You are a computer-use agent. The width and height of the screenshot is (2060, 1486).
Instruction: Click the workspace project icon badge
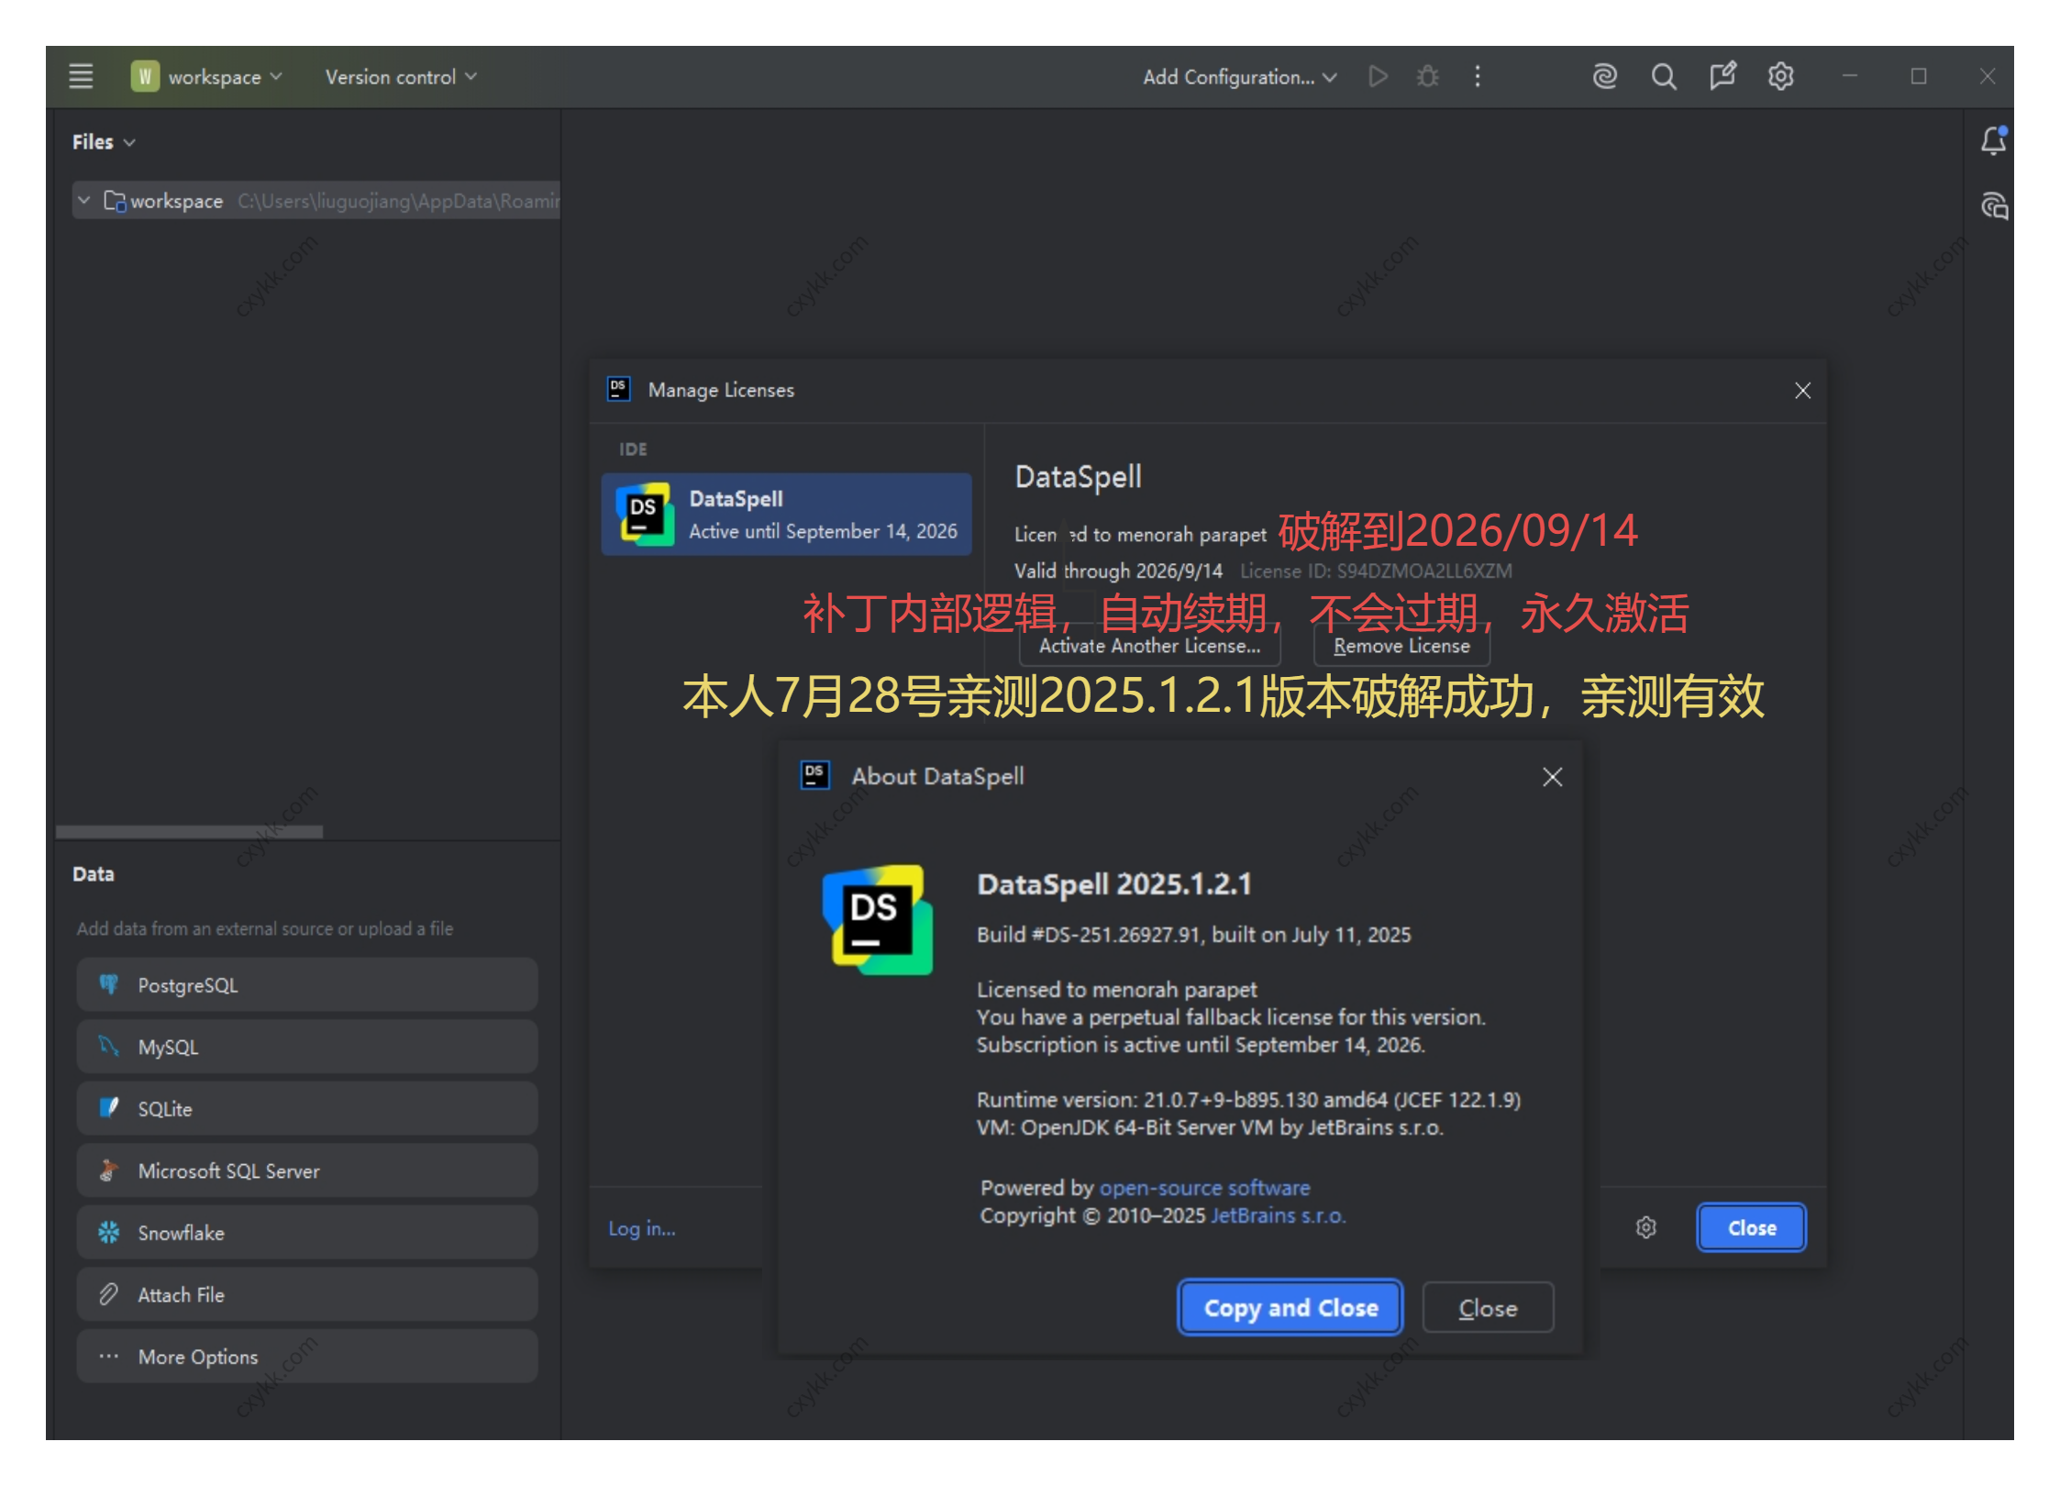pos(145,76)
